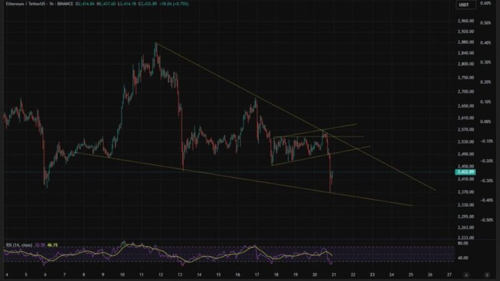Click date label 4 on time axis
Image resolution: width=500 pixels, height=281 pixels.
click(x=7, y=275)
